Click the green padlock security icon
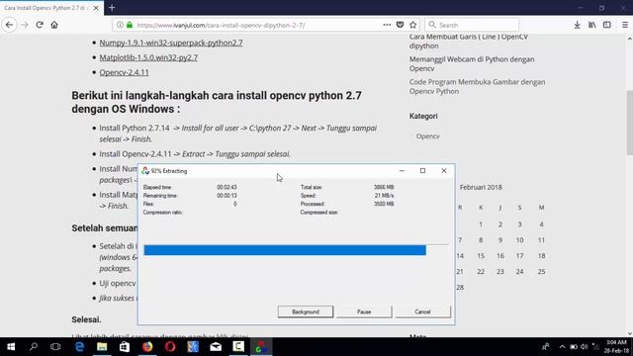633x356 pixels. click(x=130, y=25)
